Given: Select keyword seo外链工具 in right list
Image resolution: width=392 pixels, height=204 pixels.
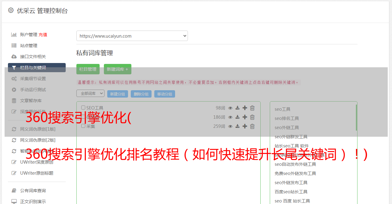Looking at the screenshot, I should point(287,128).
